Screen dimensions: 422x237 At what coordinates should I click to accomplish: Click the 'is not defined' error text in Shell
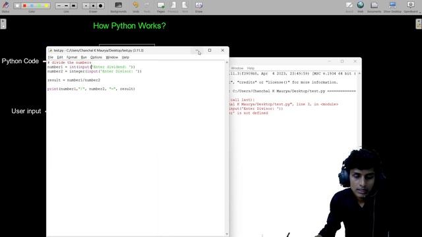pos(251,113)
